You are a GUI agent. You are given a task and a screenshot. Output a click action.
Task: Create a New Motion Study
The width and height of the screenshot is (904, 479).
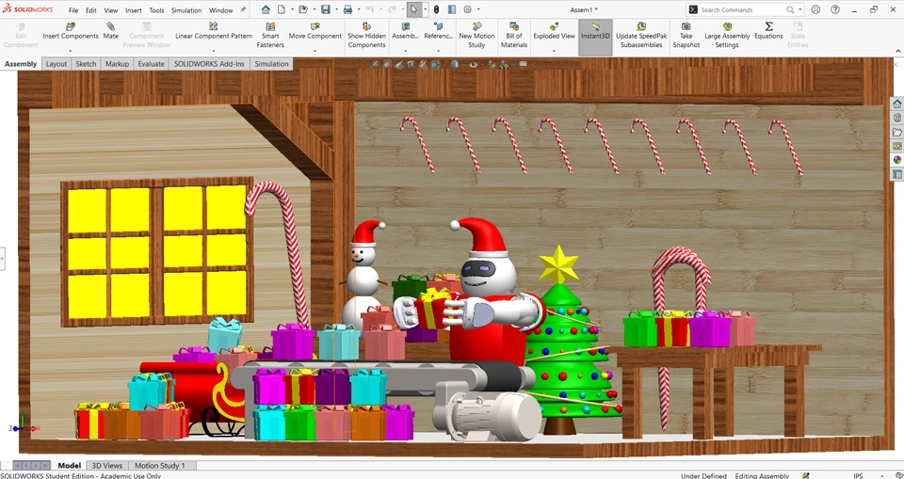coord(476,36)
